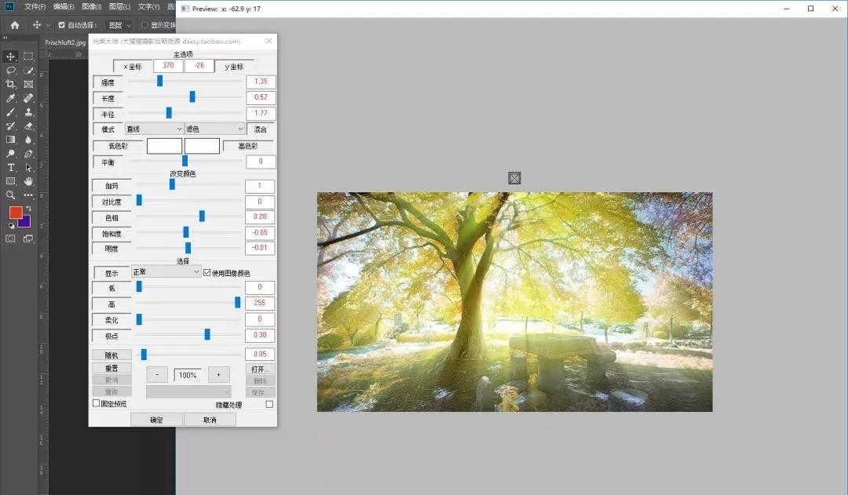Select the Zoom magnifier tool
Screen dimensions: 848x495
click(x=11, y=195)
